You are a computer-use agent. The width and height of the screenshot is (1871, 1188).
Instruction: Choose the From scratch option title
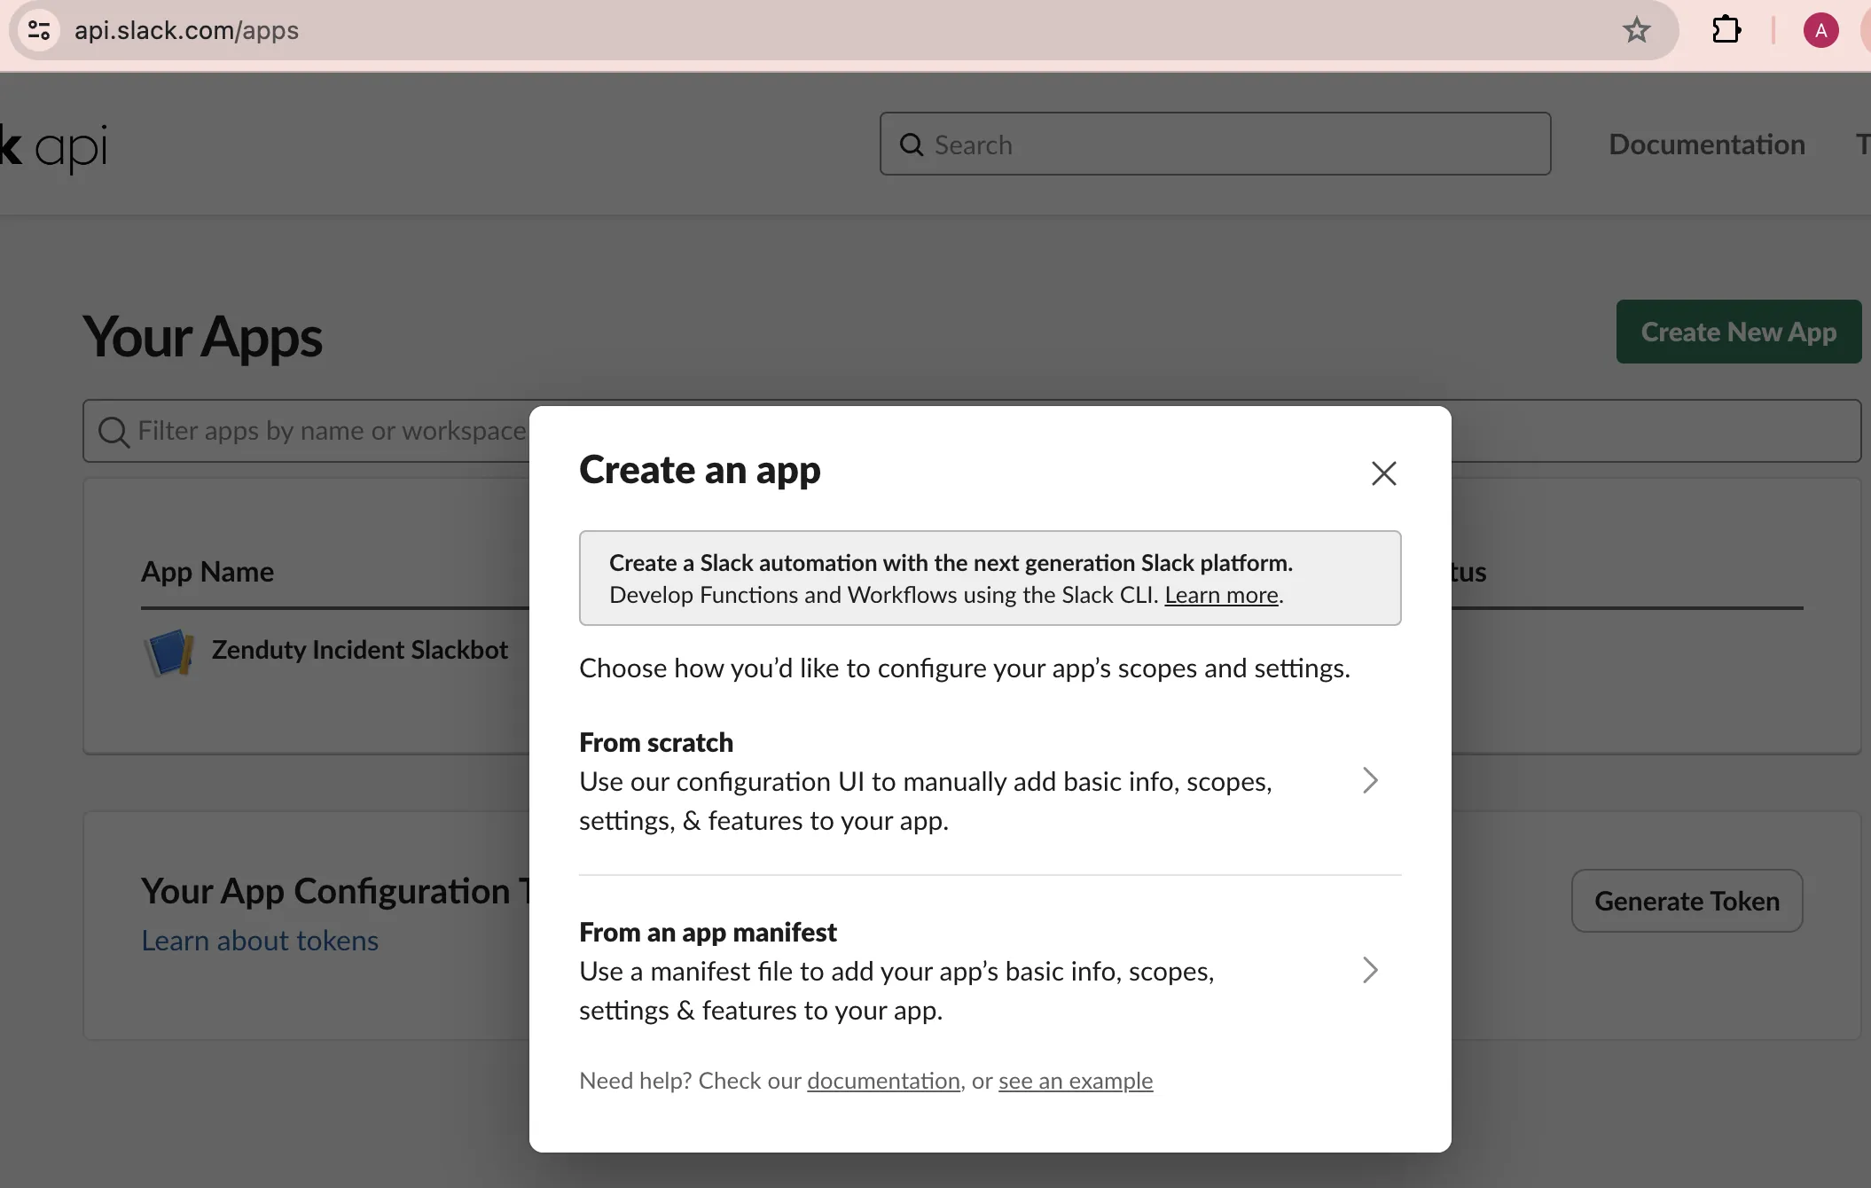tap(655, 742)
